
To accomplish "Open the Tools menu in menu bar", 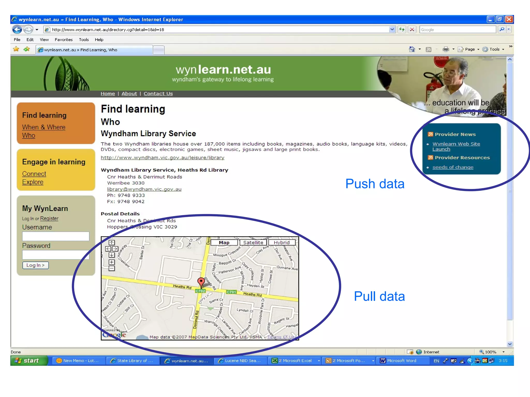I will [84, 40].
